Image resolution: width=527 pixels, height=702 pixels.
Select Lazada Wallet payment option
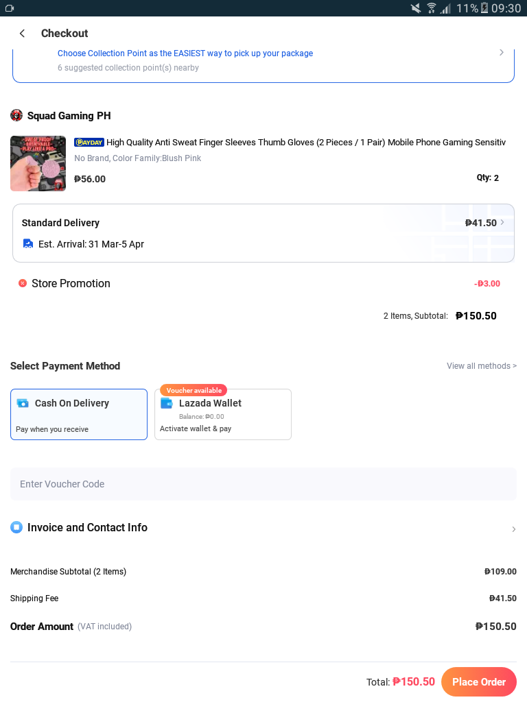pyautogui.click(x=223, y=415)
